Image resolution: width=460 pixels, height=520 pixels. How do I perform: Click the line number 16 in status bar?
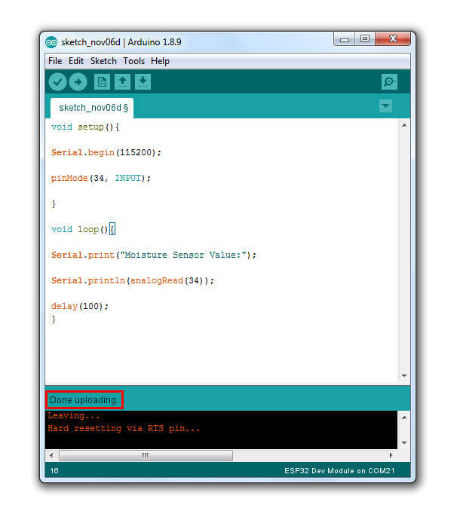(54, 470)
